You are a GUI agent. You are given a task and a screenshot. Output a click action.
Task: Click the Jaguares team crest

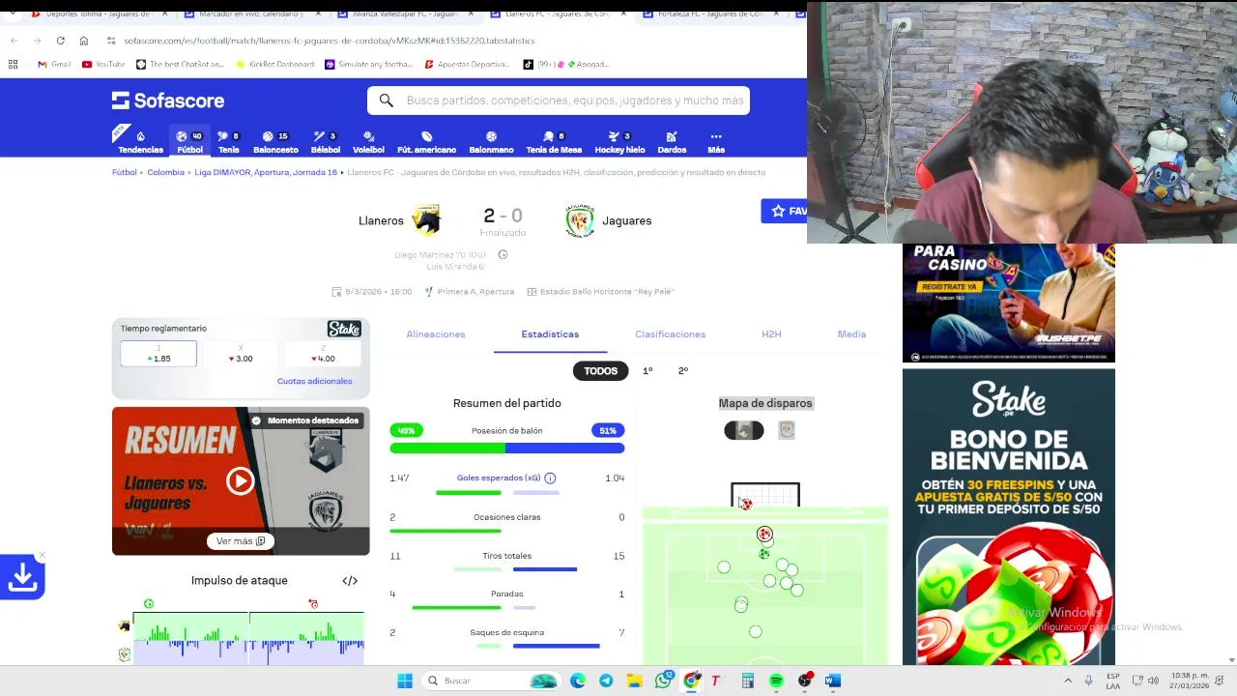click(x=579, y=220)
